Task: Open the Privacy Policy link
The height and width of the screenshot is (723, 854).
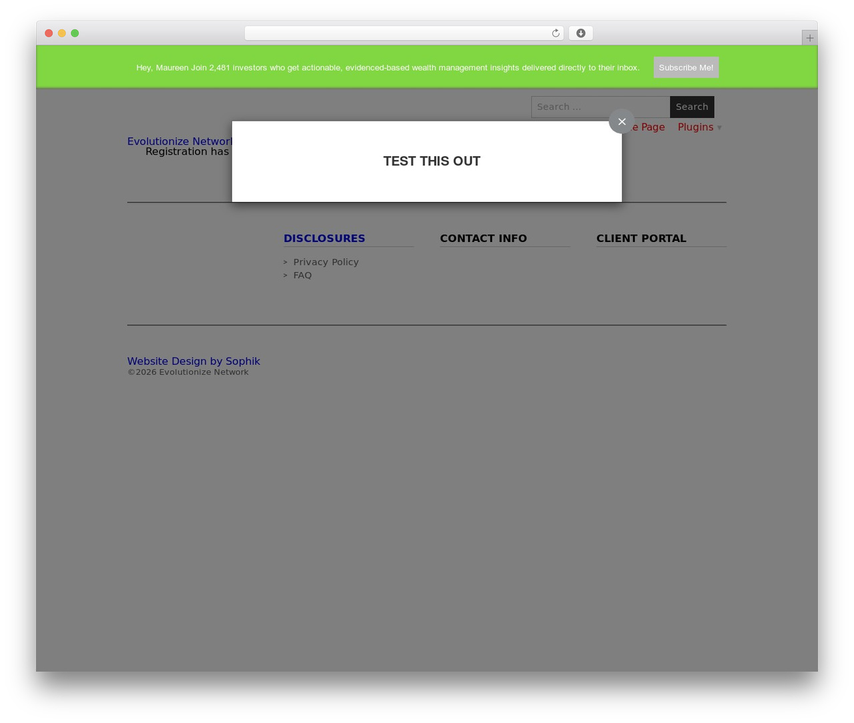Action: (x=326, y=262)
